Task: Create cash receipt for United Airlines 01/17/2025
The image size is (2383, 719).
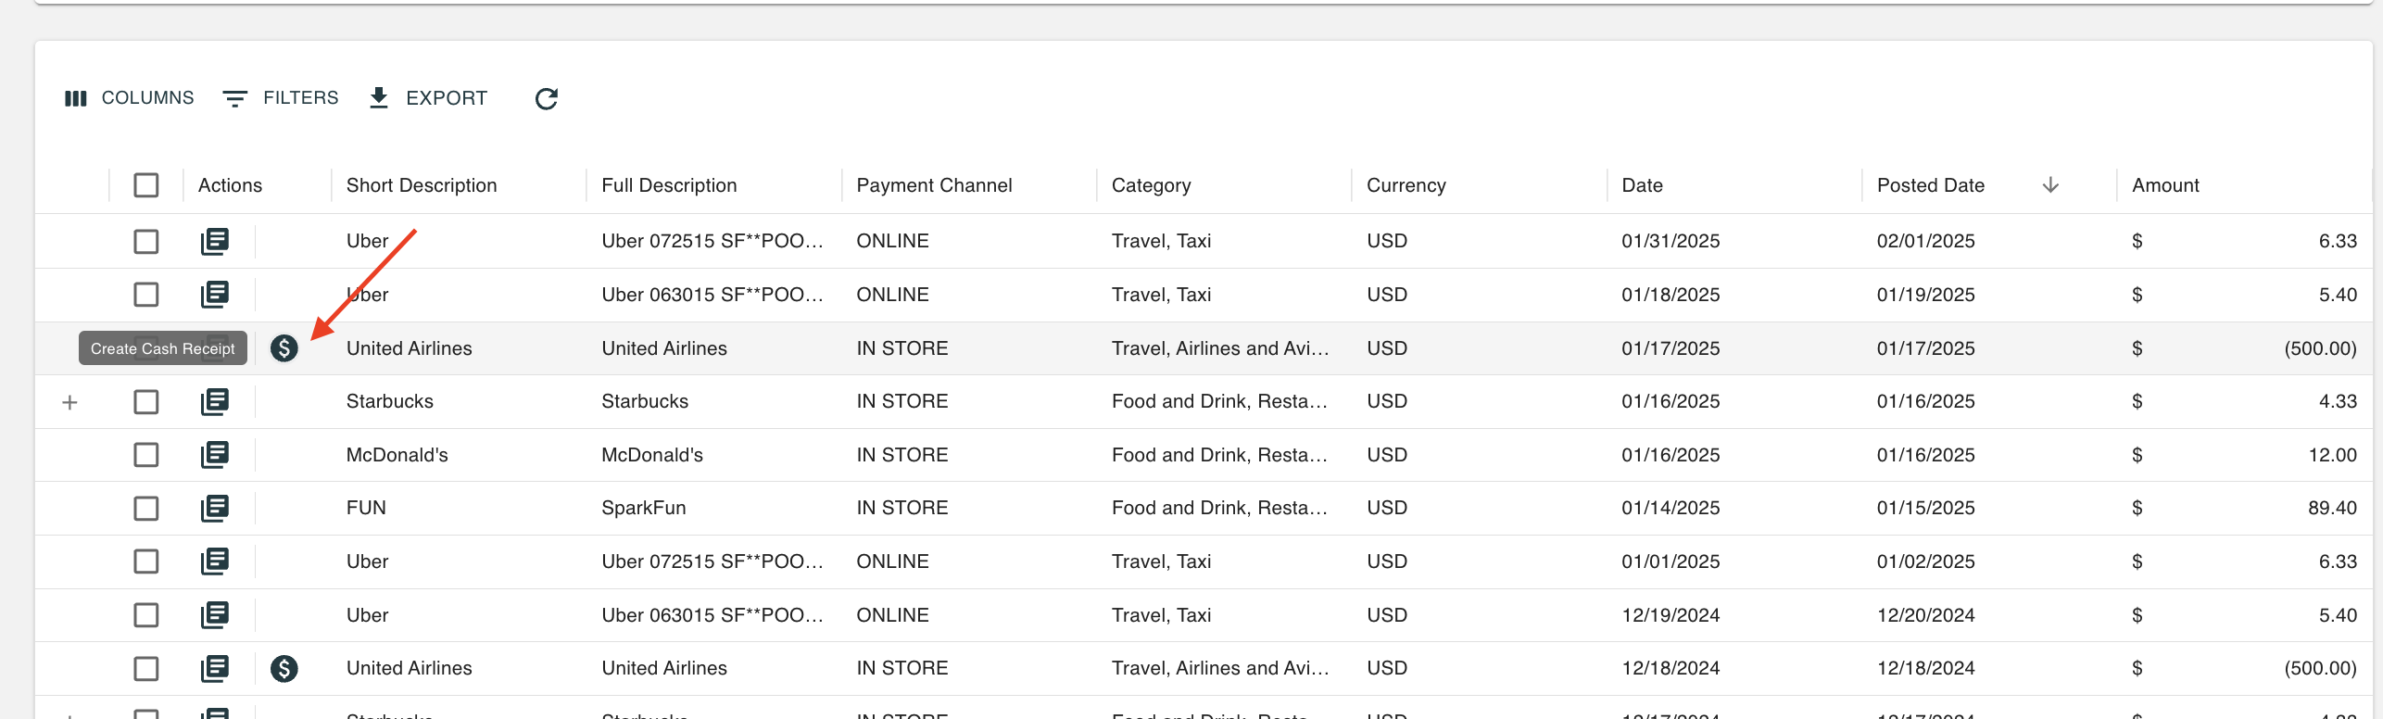Action: (x=284, y=348)
